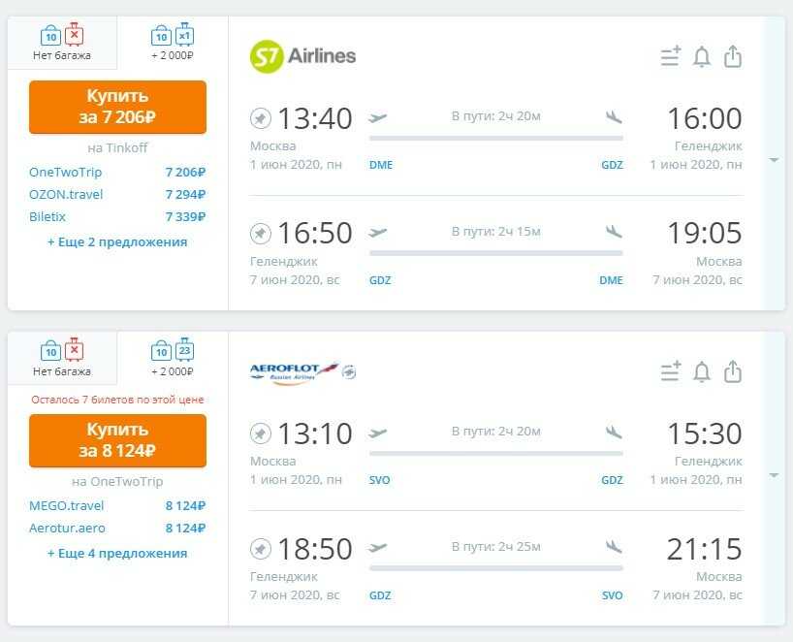Click the S7 Airlines logo
Viewport: 793px width, 642px height.
click(x=302, y=56)
